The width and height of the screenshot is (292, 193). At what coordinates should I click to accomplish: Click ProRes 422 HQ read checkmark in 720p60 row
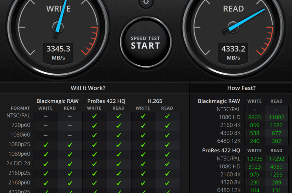pyautogui.click(x=119, y=126)
